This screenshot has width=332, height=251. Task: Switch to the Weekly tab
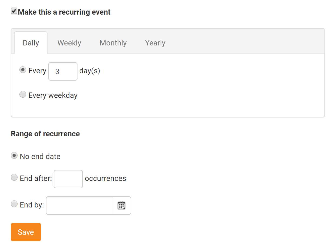[x=69, y=43]
